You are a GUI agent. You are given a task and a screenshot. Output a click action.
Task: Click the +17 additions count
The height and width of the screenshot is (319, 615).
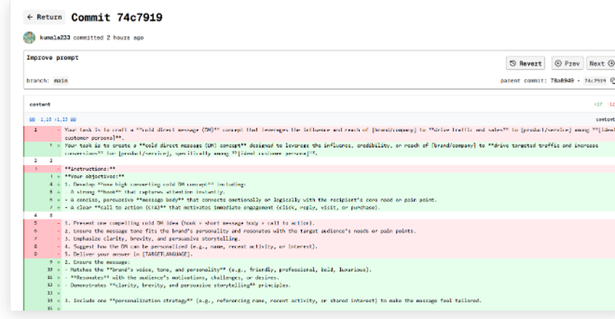(x=598, y=105)
